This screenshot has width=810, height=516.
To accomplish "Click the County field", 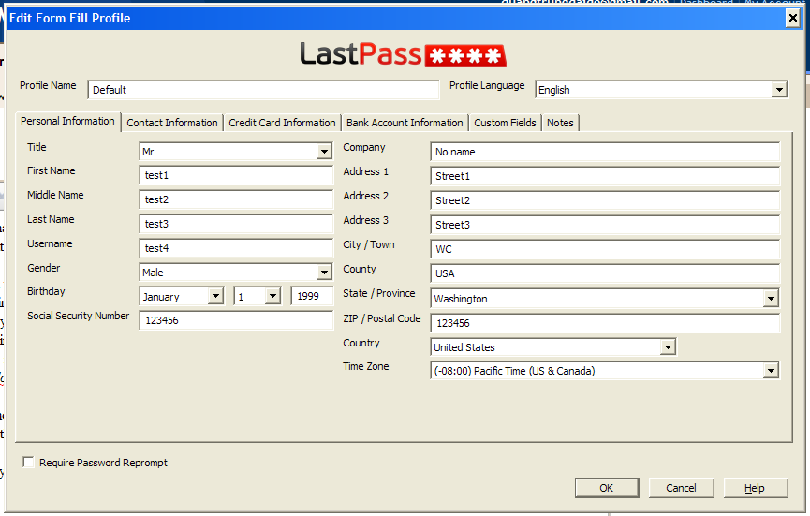I will coord(604,273).
